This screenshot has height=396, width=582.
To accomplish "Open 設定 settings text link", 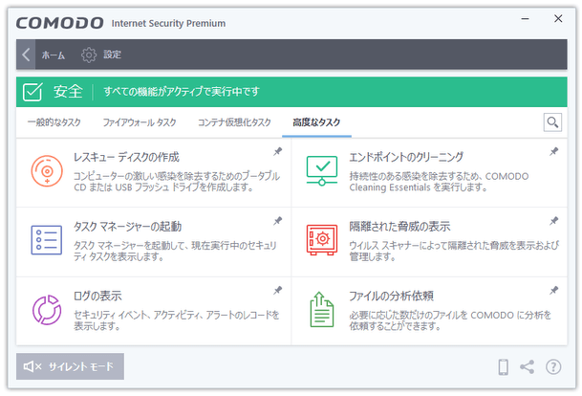I will click(112, 55).
